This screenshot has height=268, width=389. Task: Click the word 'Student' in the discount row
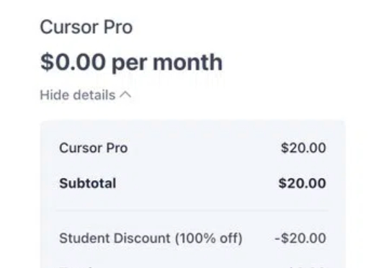84,238
